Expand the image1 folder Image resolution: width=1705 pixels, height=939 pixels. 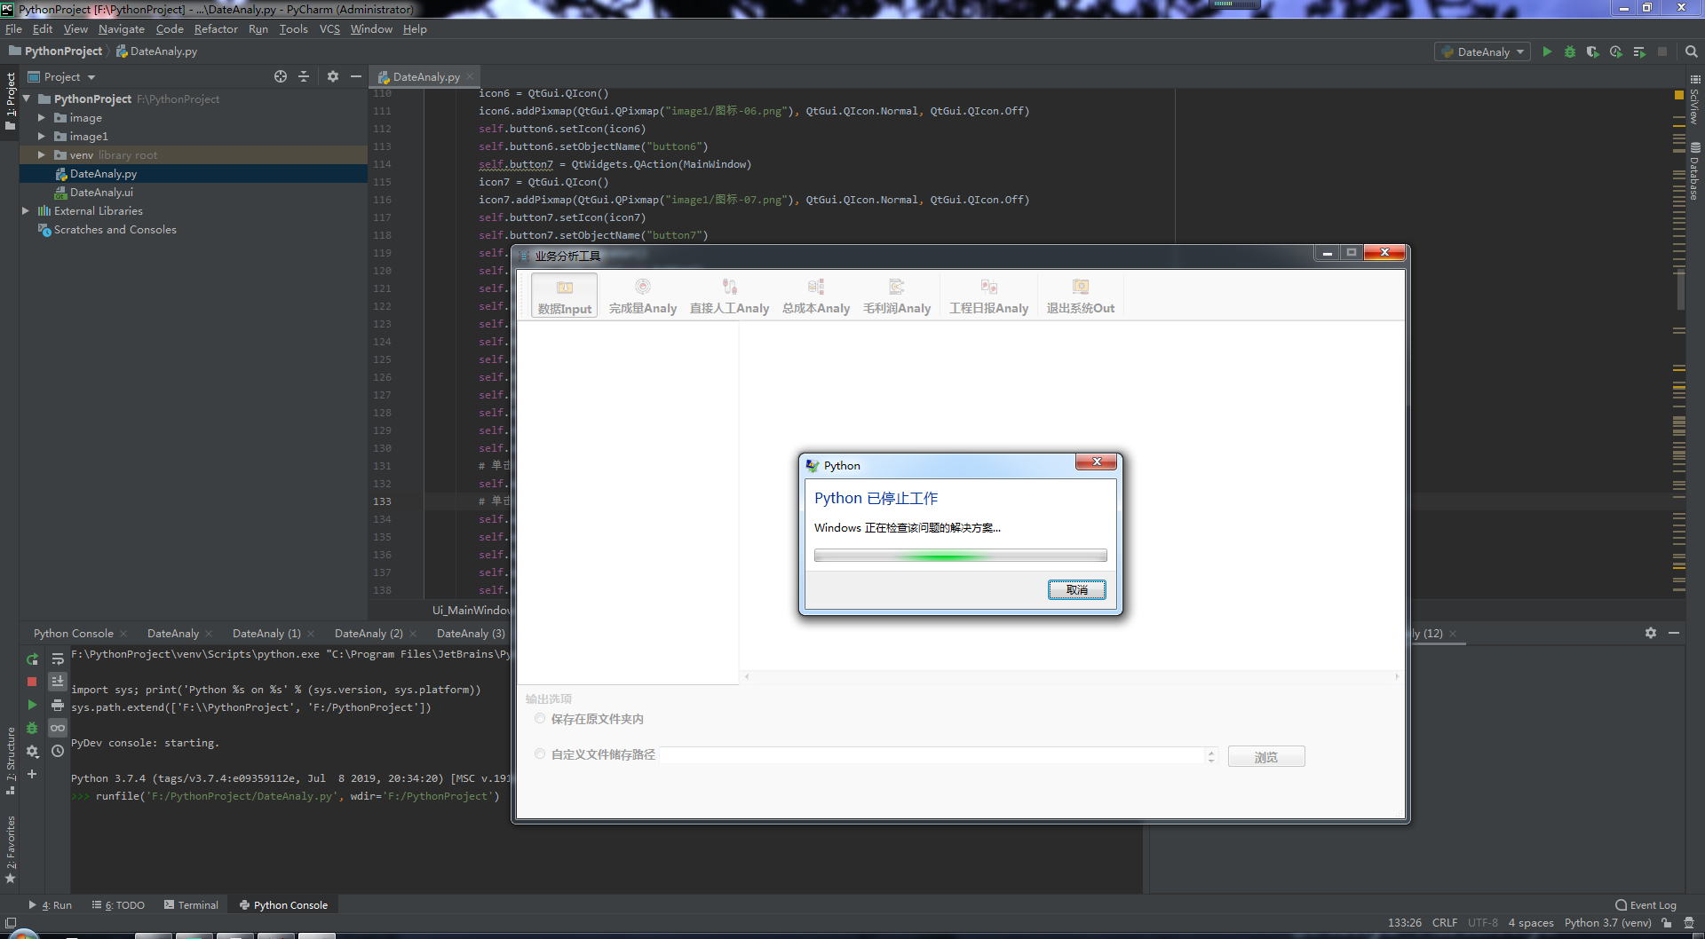click(x=42, y=136)
